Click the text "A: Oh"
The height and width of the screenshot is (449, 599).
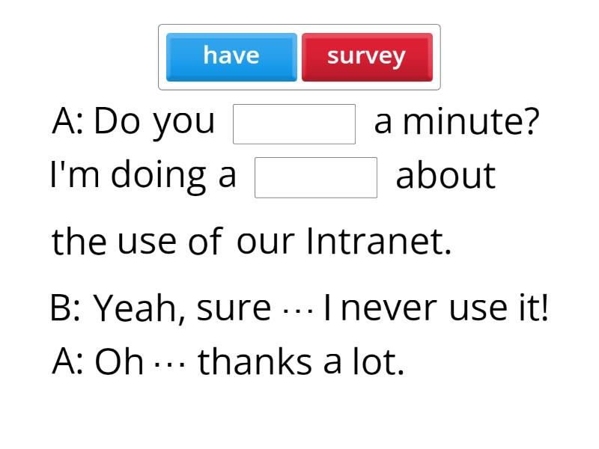[98, 362]
